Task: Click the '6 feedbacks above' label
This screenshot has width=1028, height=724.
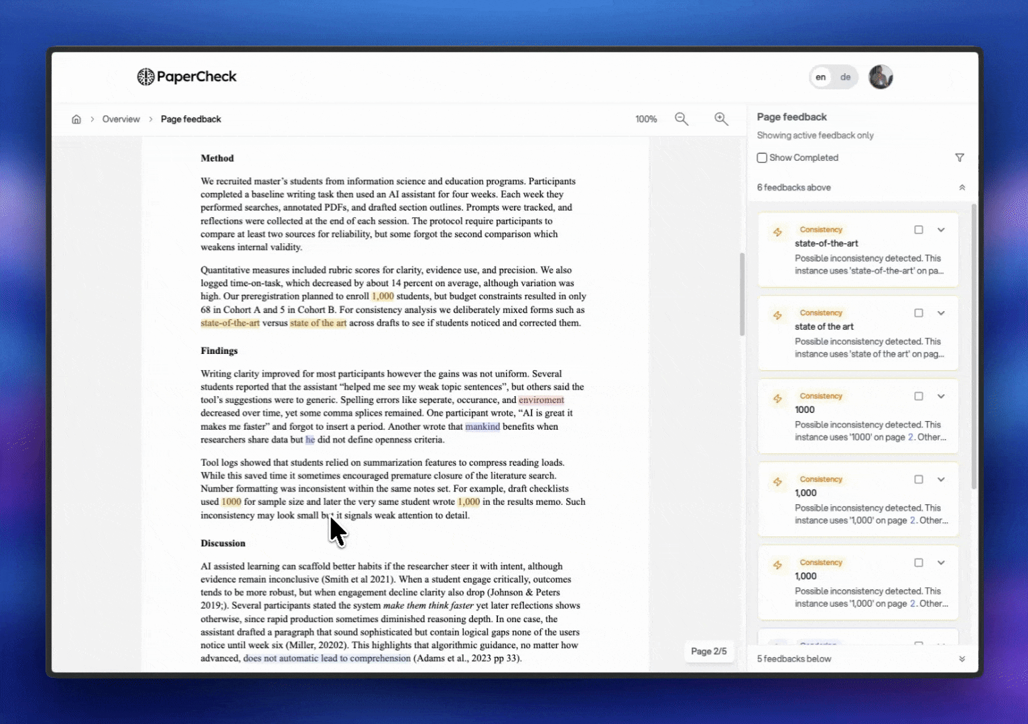Action: [794, 188]
